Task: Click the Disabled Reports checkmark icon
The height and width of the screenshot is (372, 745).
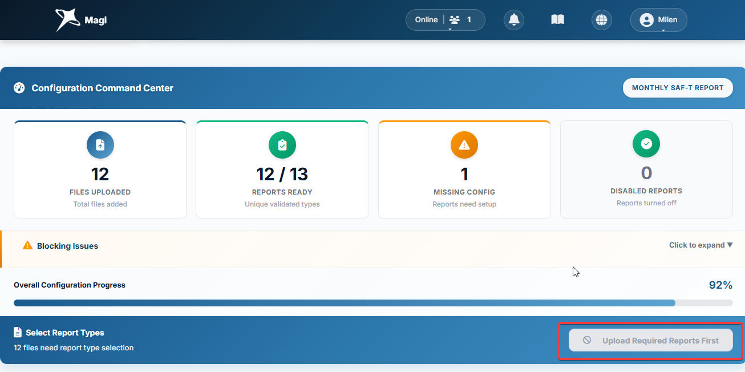Action: point(646,144)
